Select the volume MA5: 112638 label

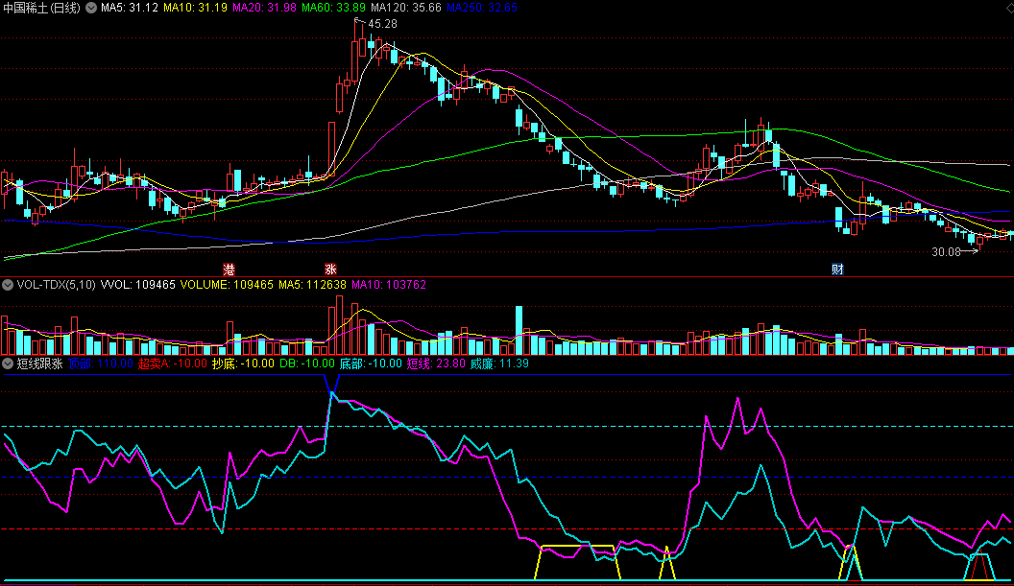[312, 285]
